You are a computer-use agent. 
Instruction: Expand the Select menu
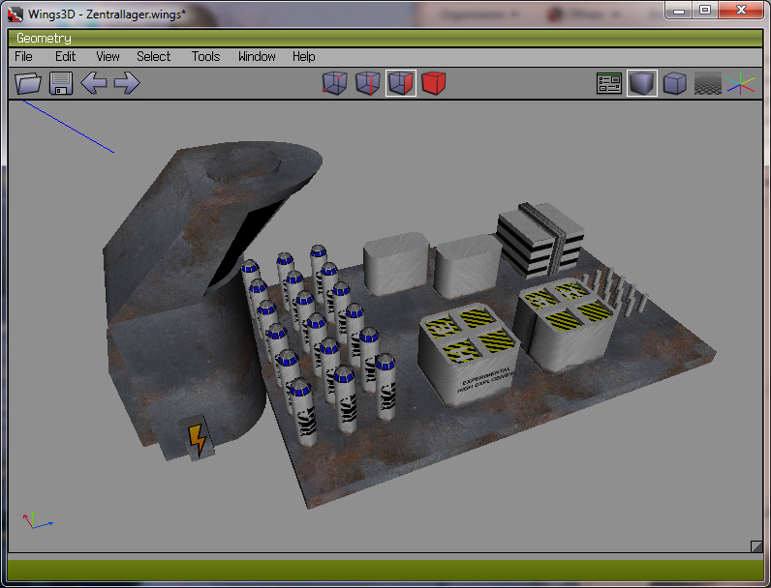[x=153, y=57]
